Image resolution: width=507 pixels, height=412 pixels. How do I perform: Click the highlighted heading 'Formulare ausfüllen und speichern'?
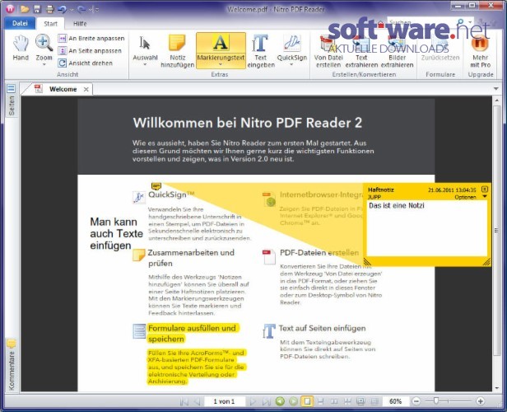point(193,334)
